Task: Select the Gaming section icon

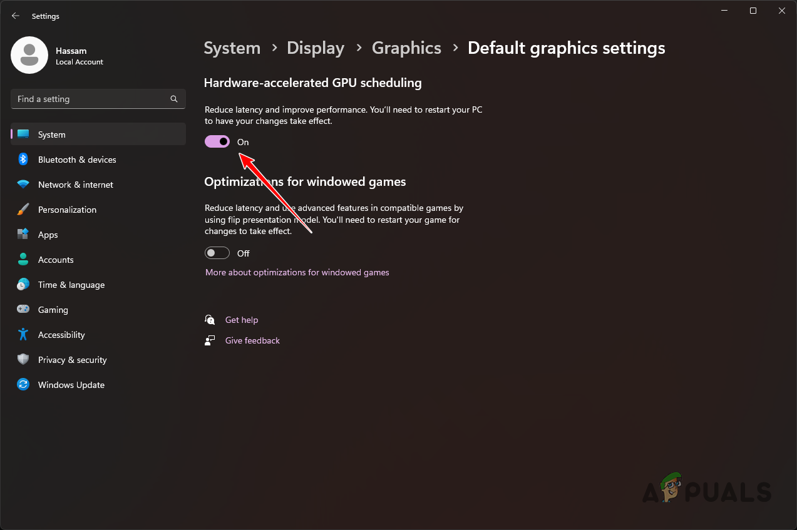Action: point(23,309)
